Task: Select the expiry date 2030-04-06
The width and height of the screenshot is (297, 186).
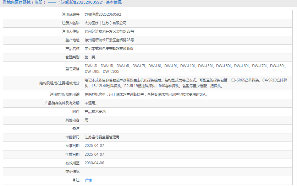Action: pyautogui.click(x=94, y=163)
